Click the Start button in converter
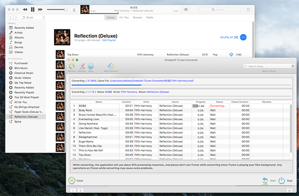299x196 pixels. [x=269, y=180]
